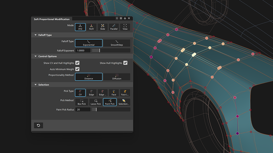
Task: Disable Auto Minimum Weight checkbox
Action: coord(77,69)
